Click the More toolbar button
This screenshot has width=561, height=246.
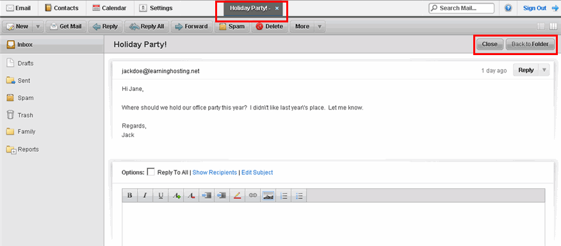(x=302, y=26)
